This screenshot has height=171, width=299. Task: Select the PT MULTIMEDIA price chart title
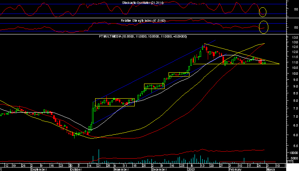tap(143, 36)
